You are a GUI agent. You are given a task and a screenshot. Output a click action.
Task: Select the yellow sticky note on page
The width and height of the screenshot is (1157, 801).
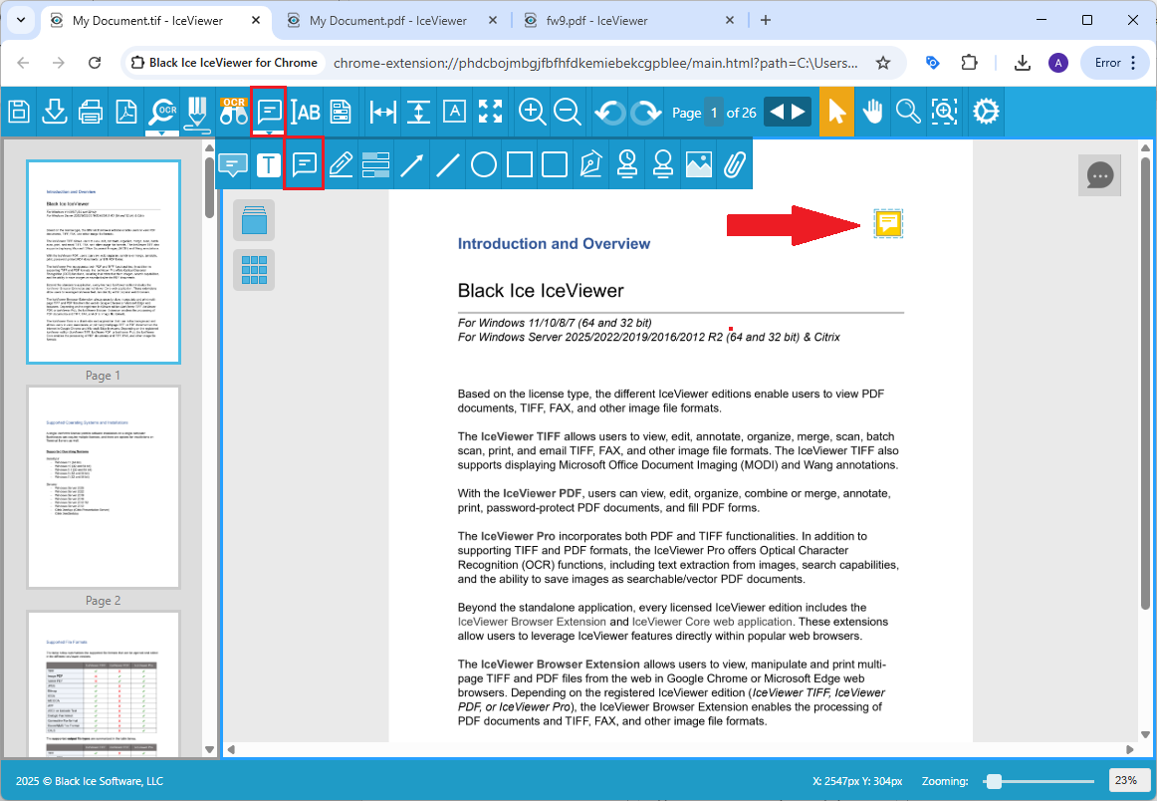888,223
